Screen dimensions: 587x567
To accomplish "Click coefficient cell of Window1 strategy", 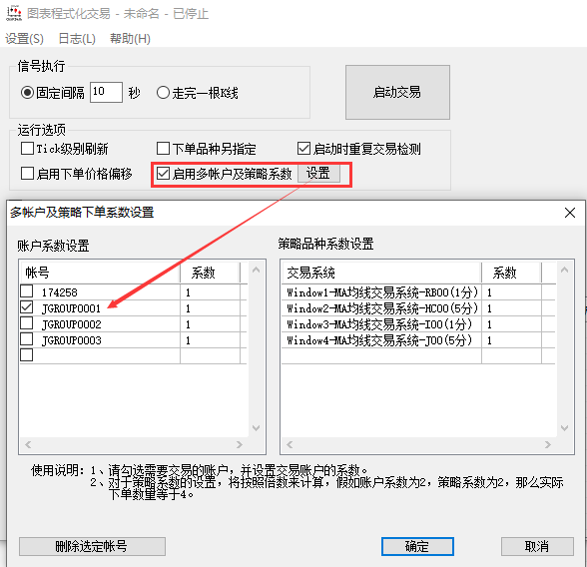I will coord(511,292).
